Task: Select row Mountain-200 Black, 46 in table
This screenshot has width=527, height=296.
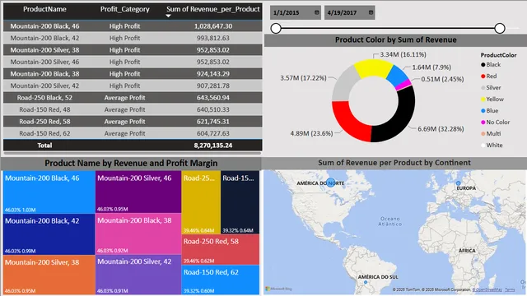Action: coord(133,26)
